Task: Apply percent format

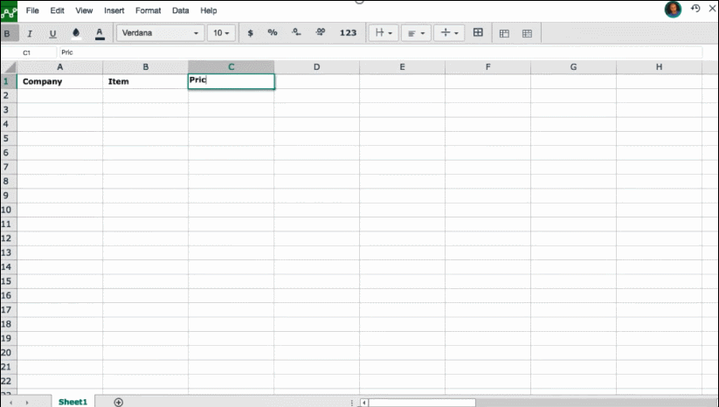Action: point(273,32)
